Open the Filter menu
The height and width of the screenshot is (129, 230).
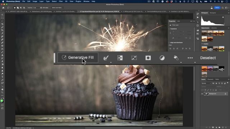point(61,1)
